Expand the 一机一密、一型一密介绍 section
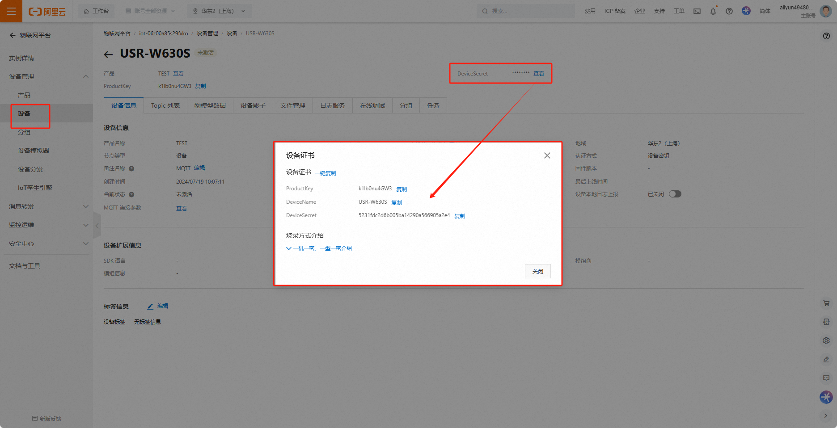This screenshot has height=428, width=837. (x=319, y=248)
